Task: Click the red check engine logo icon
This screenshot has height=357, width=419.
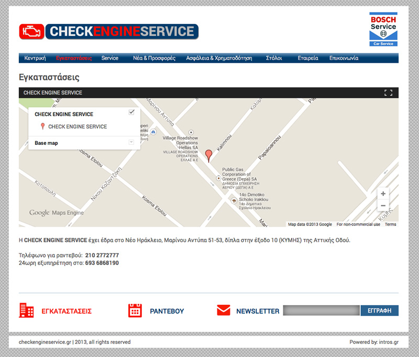Action: pyautogui.click(x=31, y=31)
